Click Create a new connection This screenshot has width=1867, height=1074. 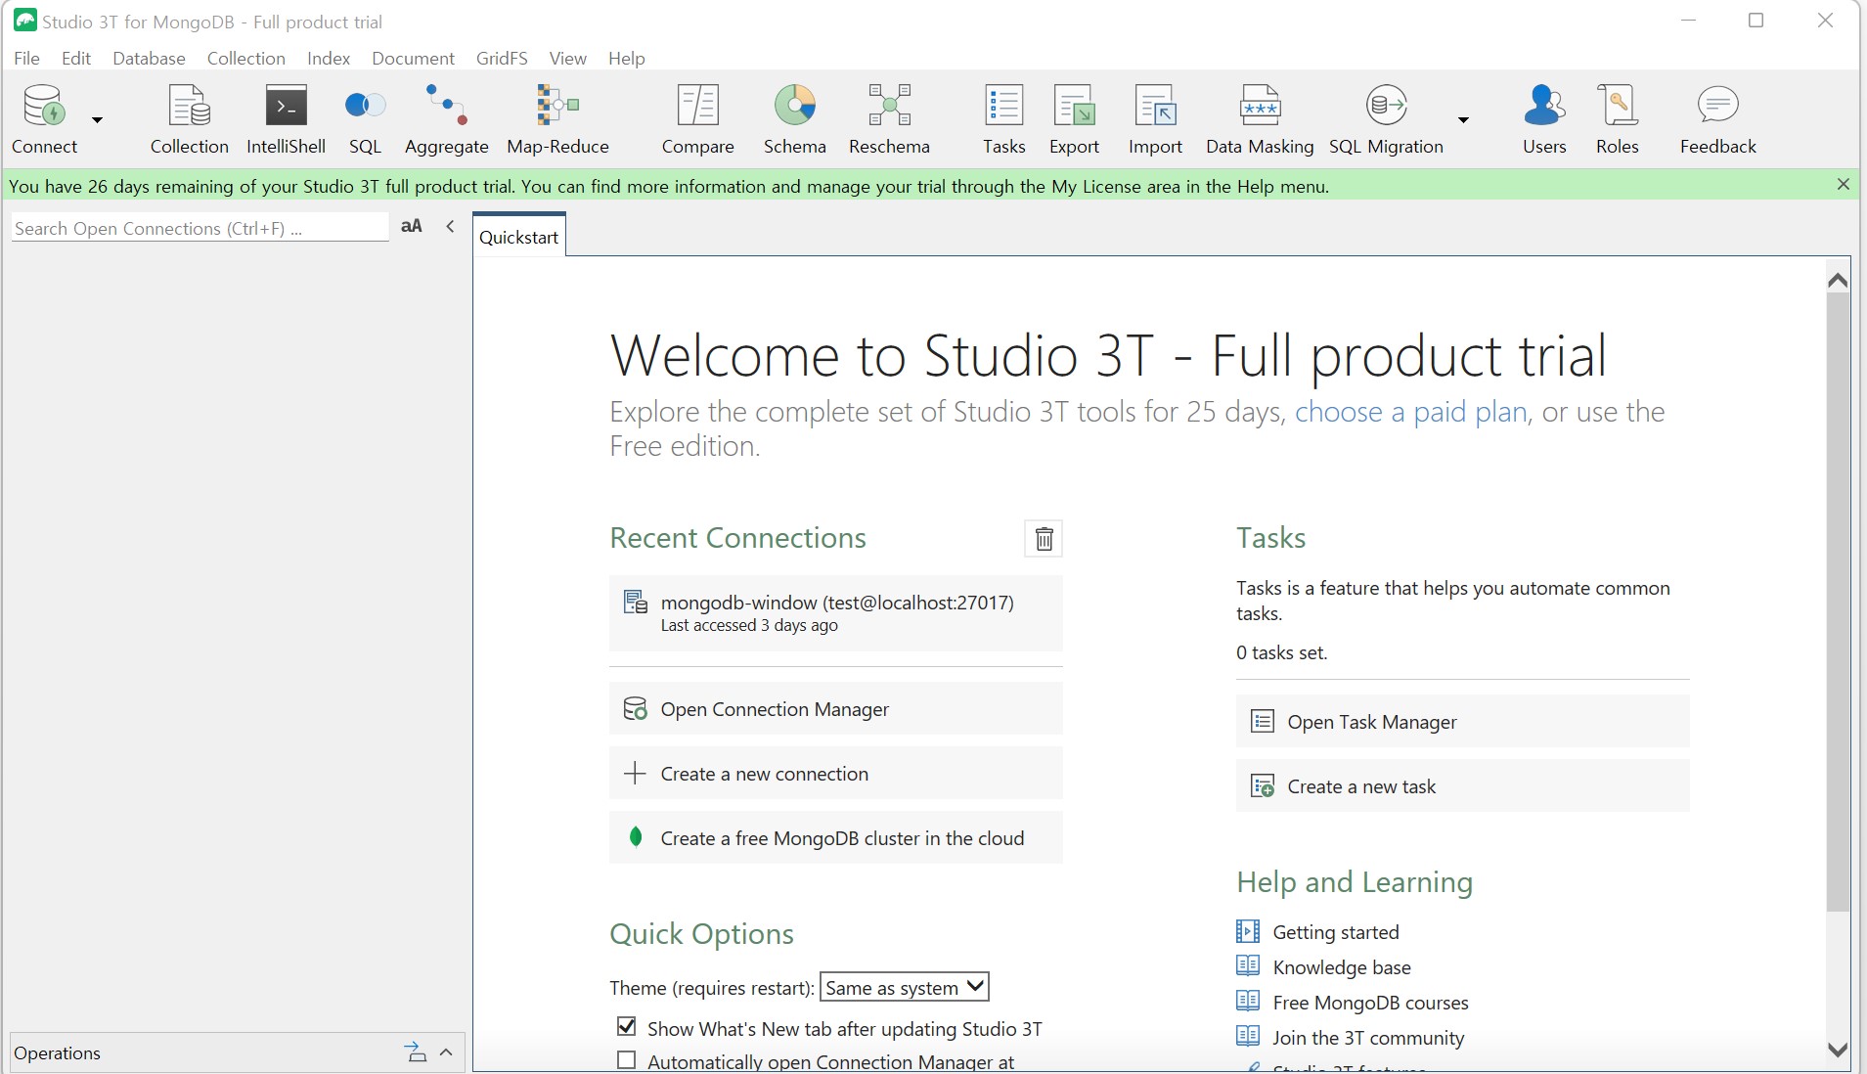[835, 774]
